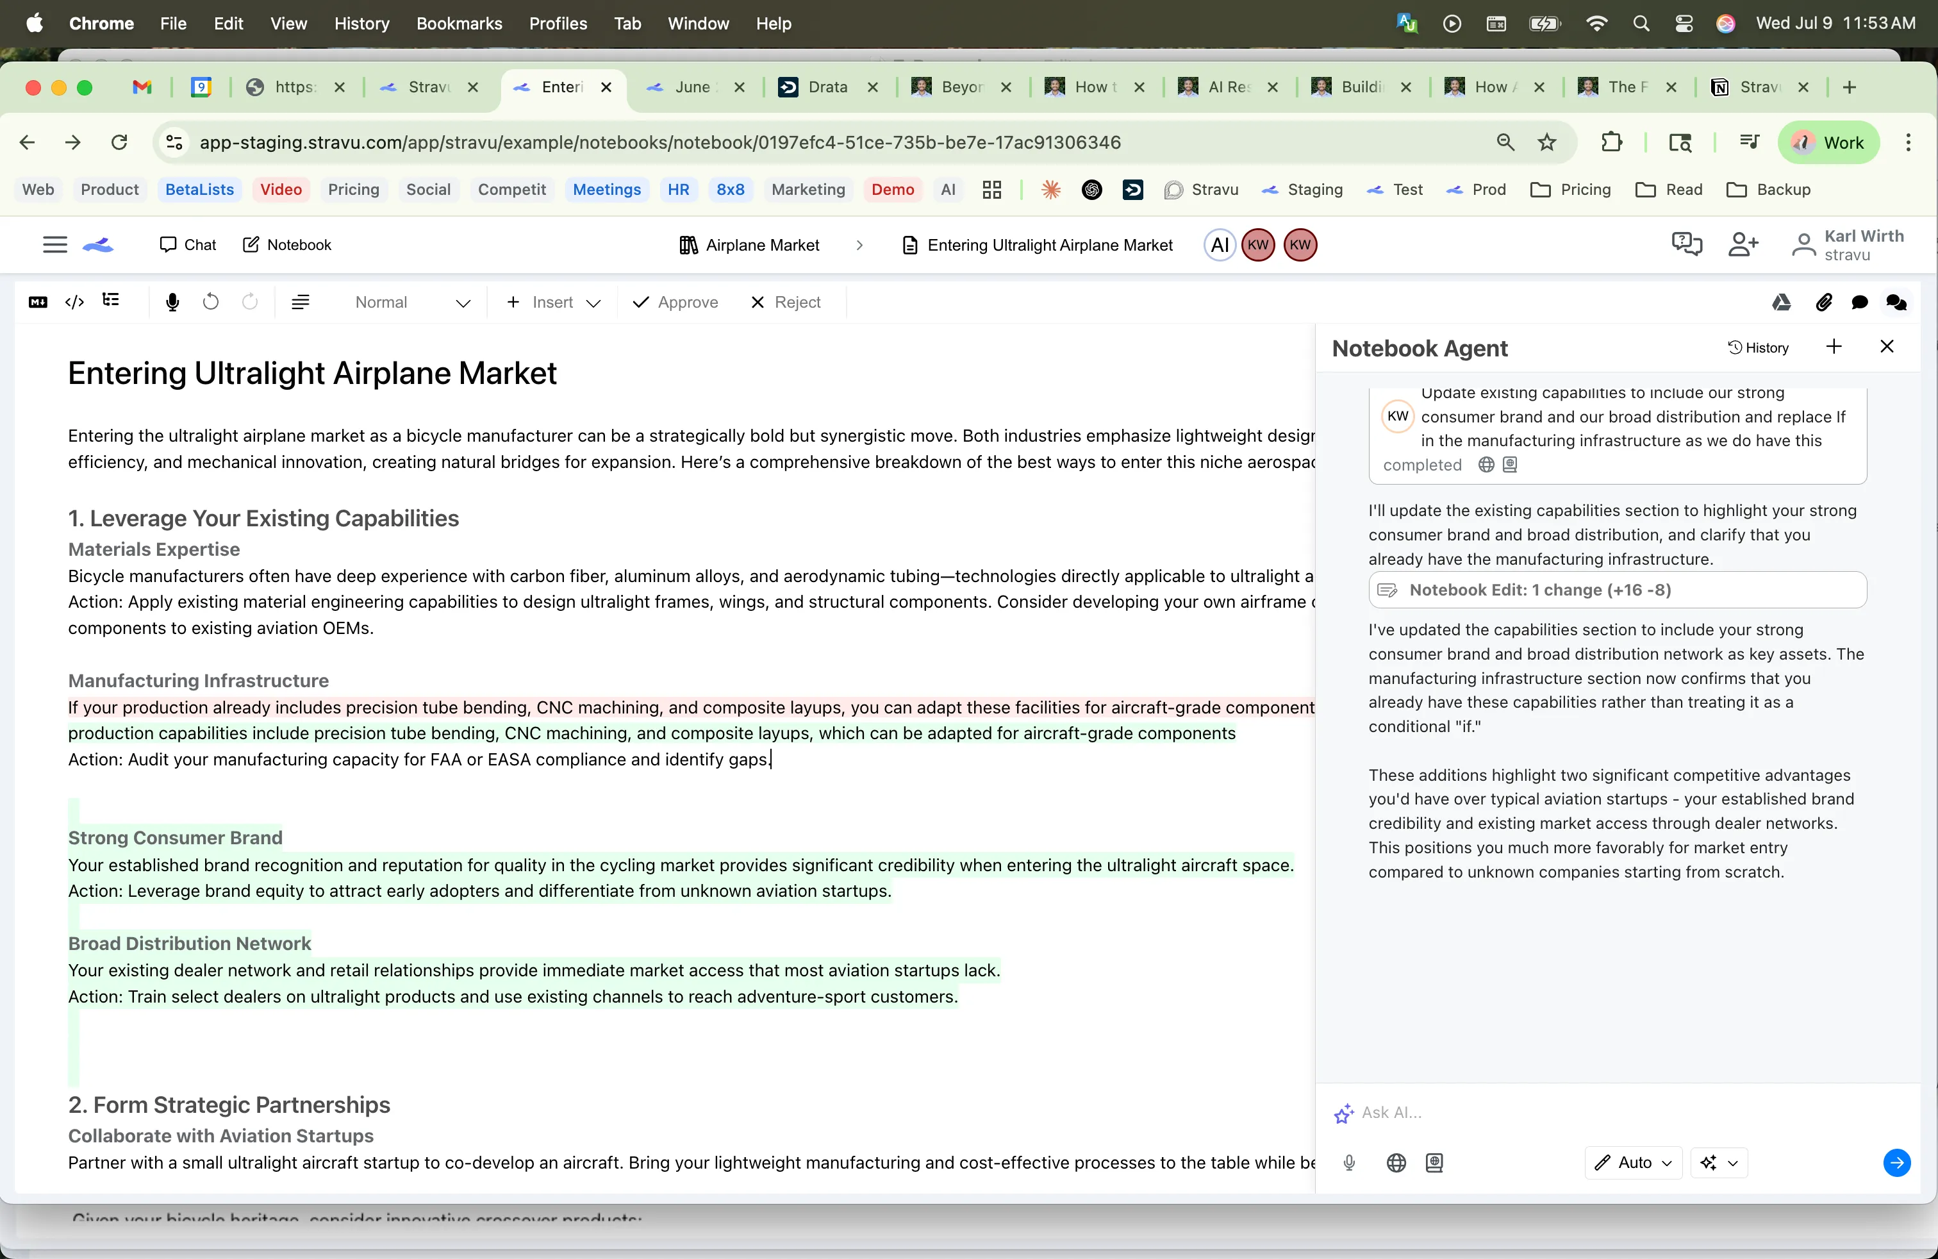Open the code view icon in editor toolbar
The height and width of the screenshot is (1259, 1938).
(75, 301)
